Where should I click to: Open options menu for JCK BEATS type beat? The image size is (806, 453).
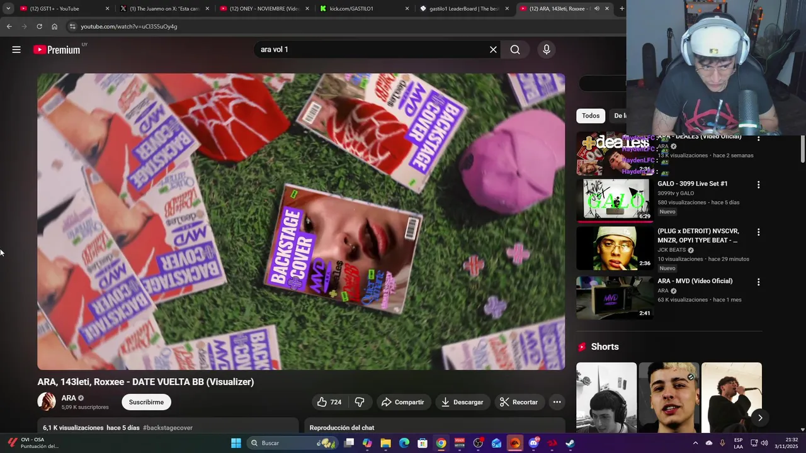[758, 232]
